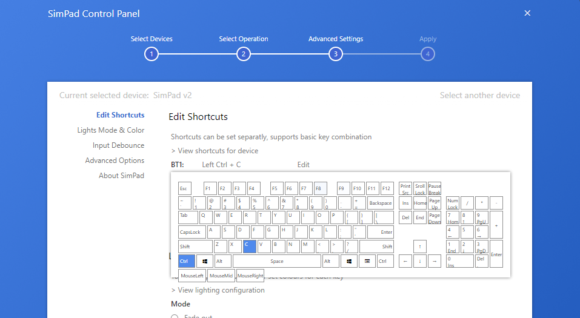The image size is (580, 318).
Task: Open the About SimPad section
Action: tap(121, 176)
